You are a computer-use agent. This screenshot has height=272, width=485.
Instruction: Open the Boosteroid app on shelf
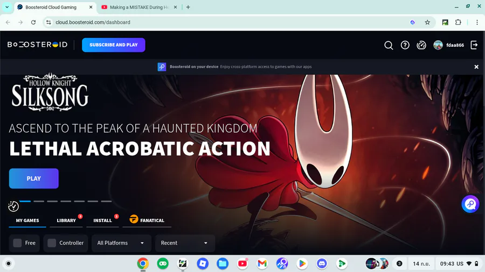coord(282,264)
